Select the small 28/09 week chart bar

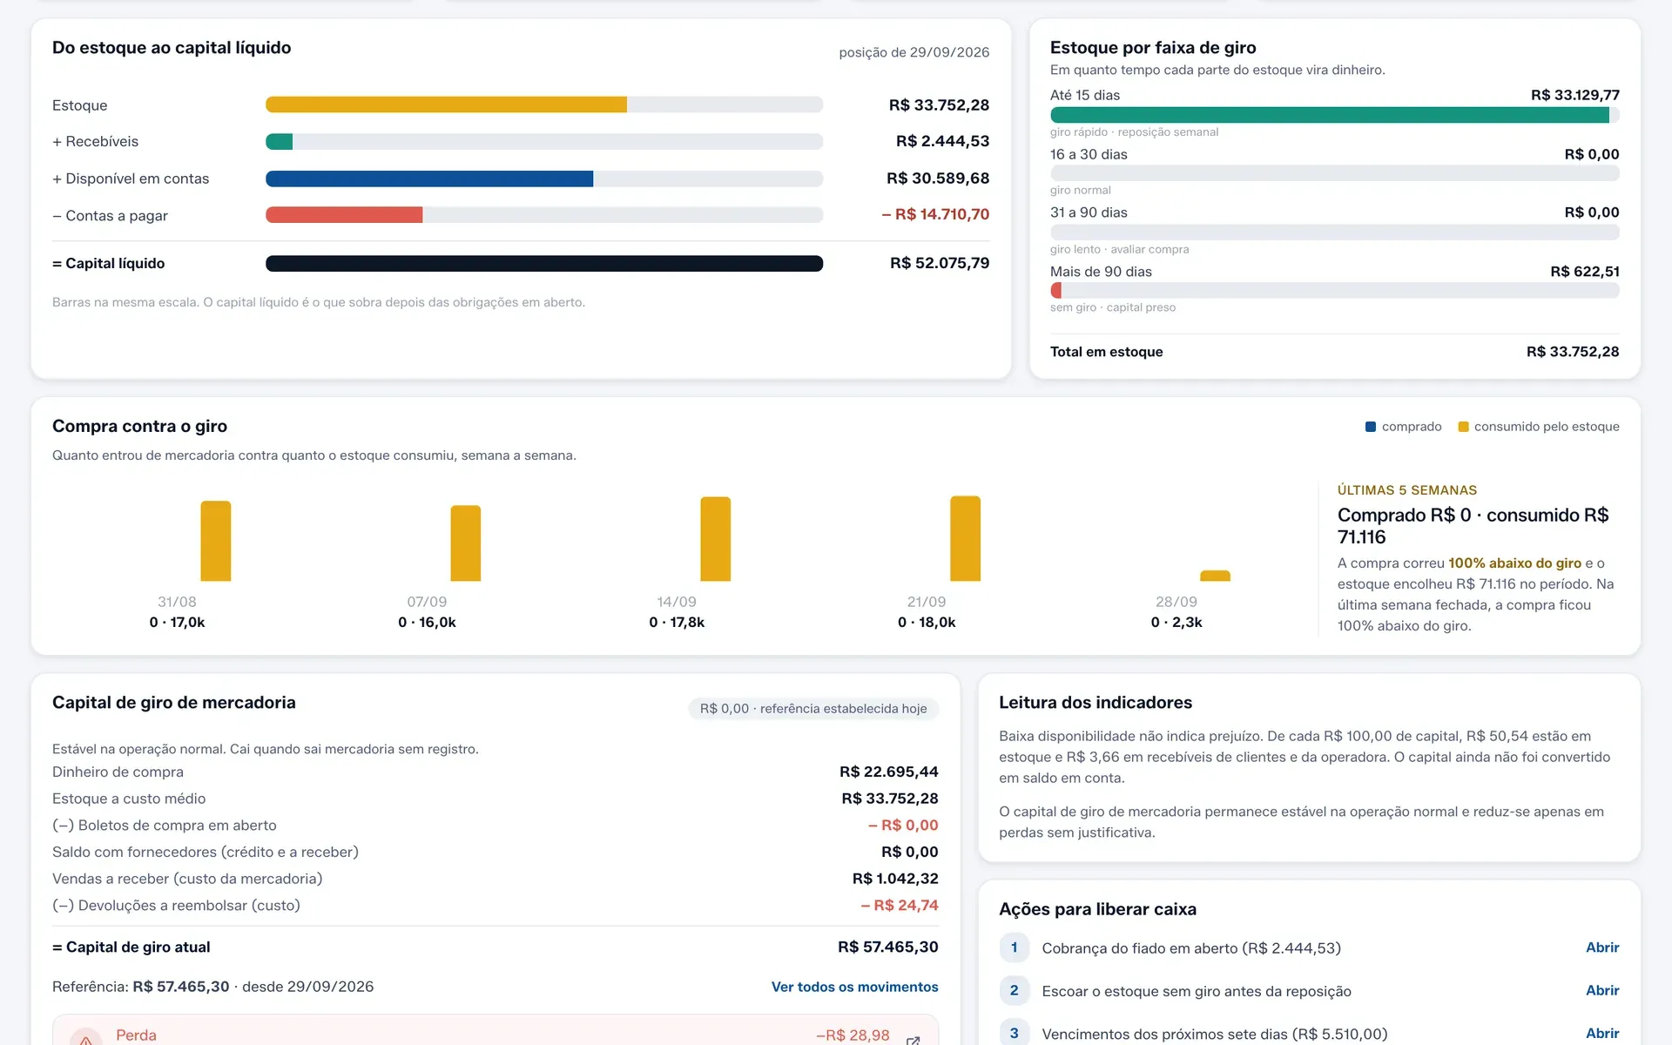pyautogui.click(x=1215, y=576)
